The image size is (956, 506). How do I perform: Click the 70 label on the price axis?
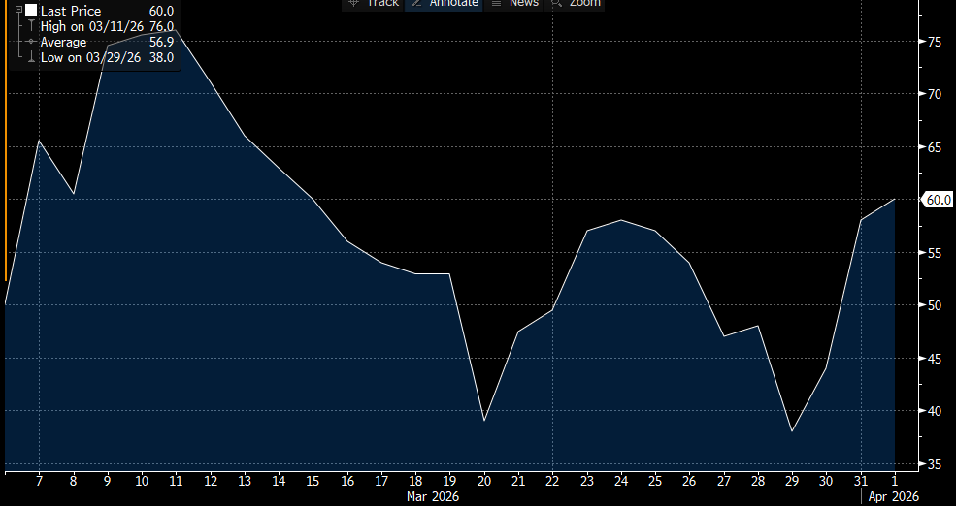point(935,94)
